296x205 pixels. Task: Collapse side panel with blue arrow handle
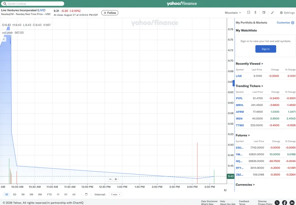coord(234,83)
